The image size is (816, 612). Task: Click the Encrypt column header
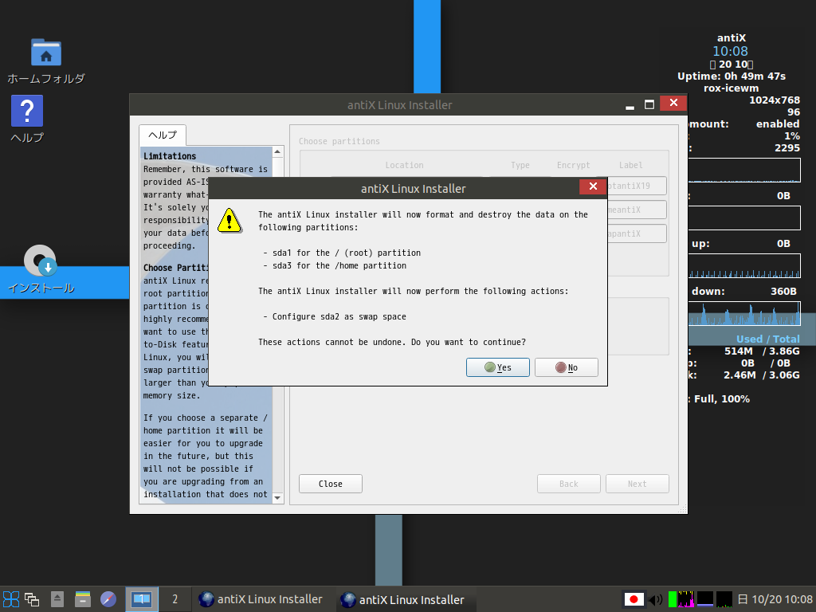(573, 165)
